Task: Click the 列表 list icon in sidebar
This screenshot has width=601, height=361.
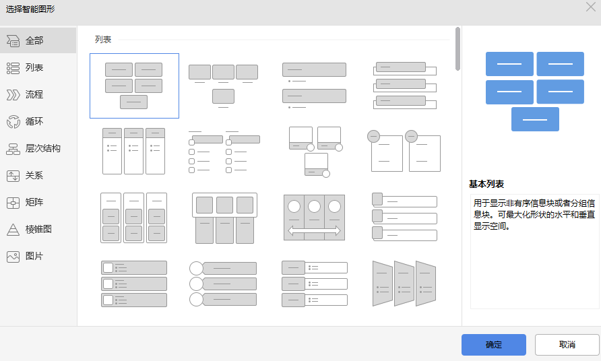Action: 13,68
